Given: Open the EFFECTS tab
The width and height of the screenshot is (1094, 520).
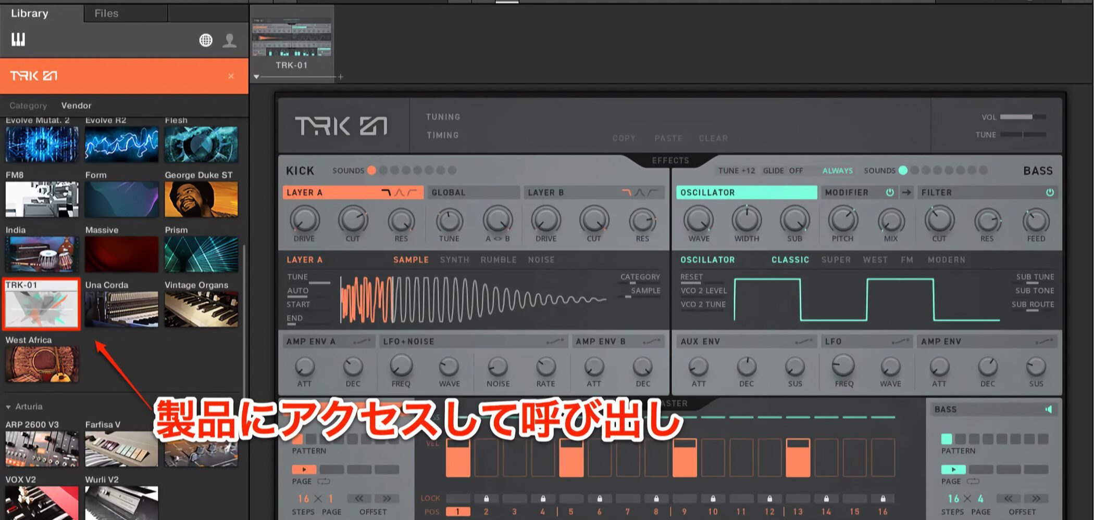Looking at the screenshot, I should point(670,161).
